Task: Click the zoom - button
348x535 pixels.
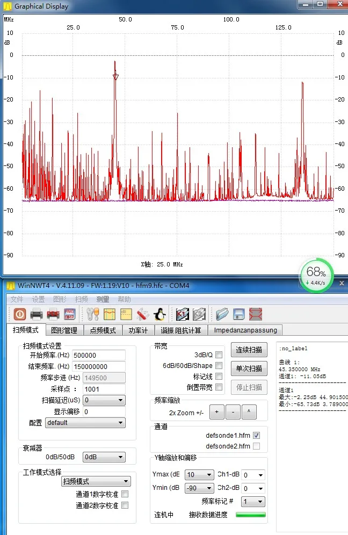Action: 233,412
